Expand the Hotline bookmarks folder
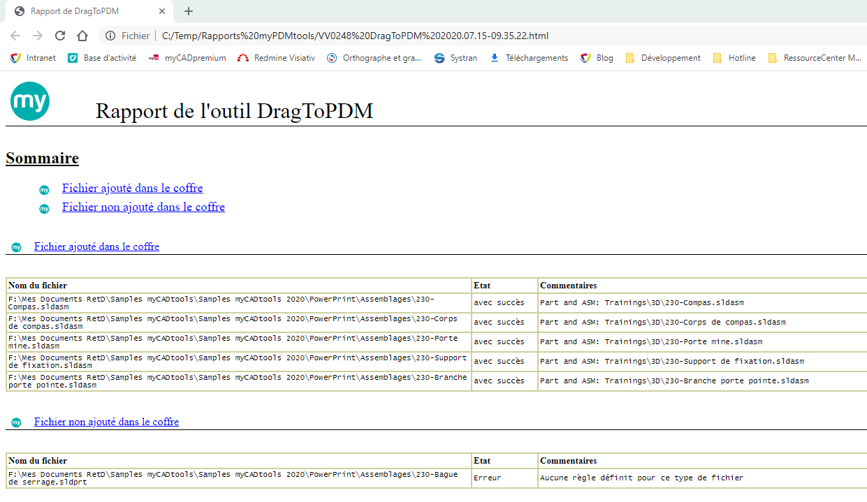This screenshot has width=867, height=502. (734, 58)
